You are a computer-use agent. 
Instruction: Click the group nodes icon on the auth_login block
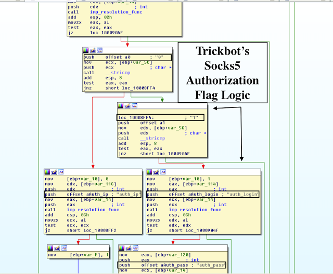pyautogui.click(x=163, y=171)
